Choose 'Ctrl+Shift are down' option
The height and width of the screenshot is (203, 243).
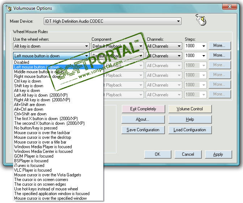[58, 114]
